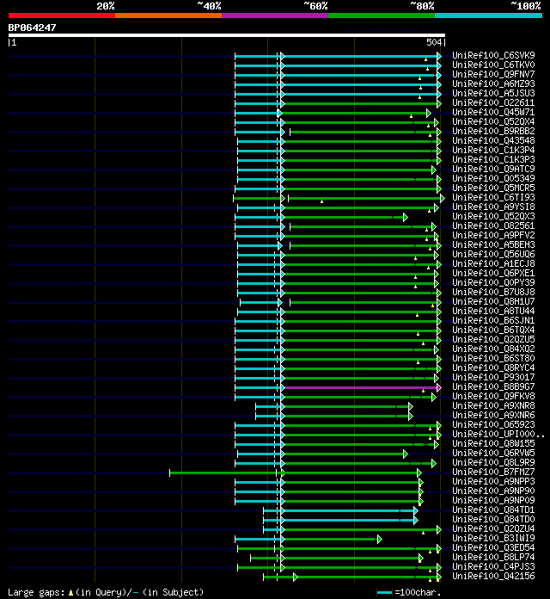The width and height of the screenshot is (550, 599).
Task: Select the UniRef100_Q6PXE1 label
Action: coord(493,273)
